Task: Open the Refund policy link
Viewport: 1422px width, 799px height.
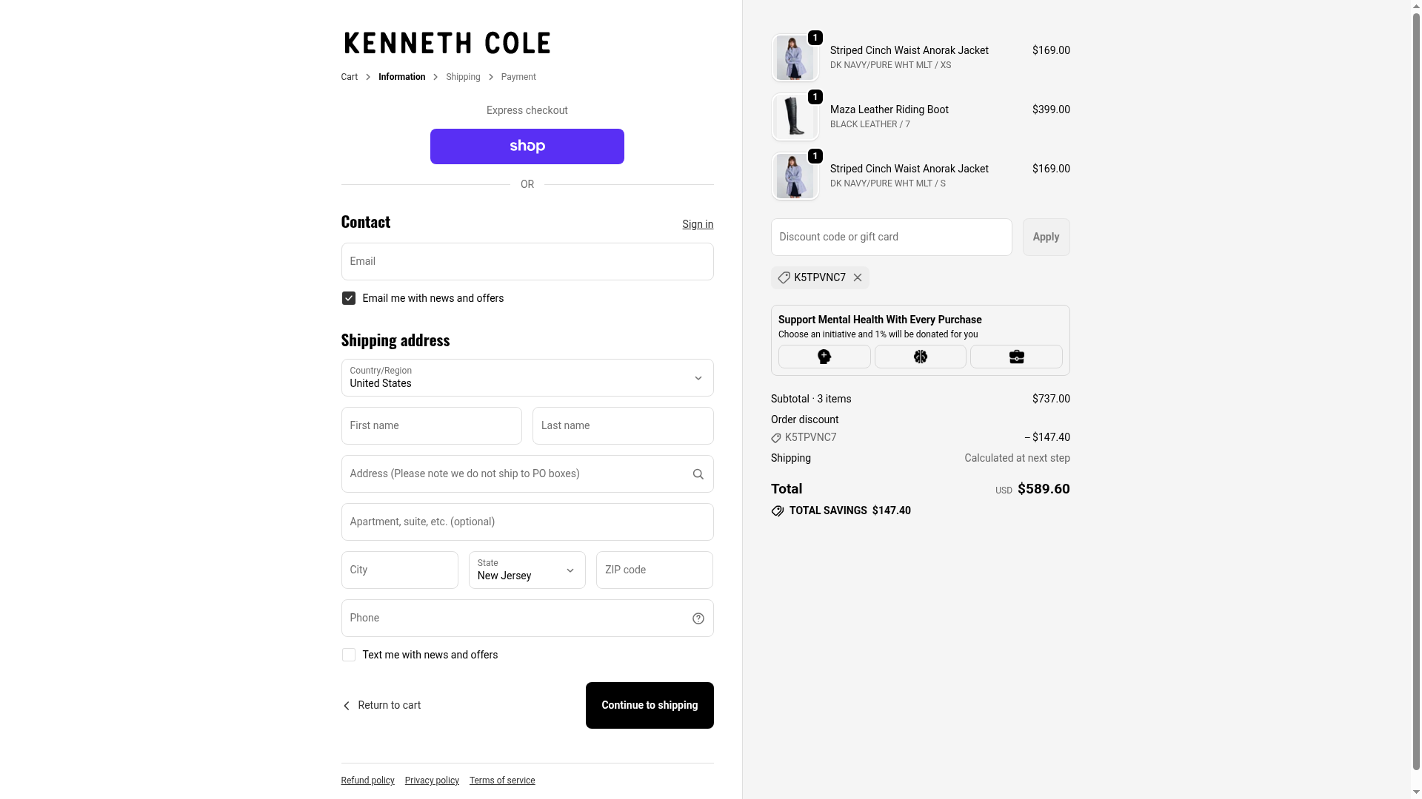Action: [367, 781]
